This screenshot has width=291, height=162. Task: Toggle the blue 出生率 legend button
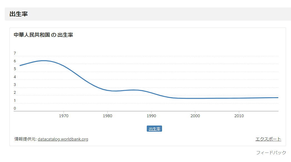(154, 129)
